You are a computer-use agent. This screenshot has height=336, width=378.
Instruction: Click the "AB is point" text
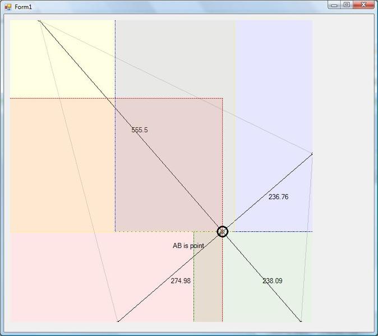[188, 246]
